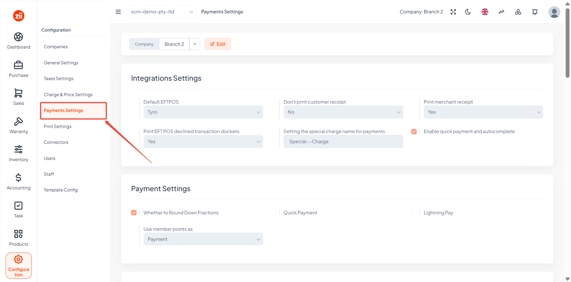Open Taxes Settings menu item
The height and width of the screenshot is (282, 571).
tap(59, 79)
